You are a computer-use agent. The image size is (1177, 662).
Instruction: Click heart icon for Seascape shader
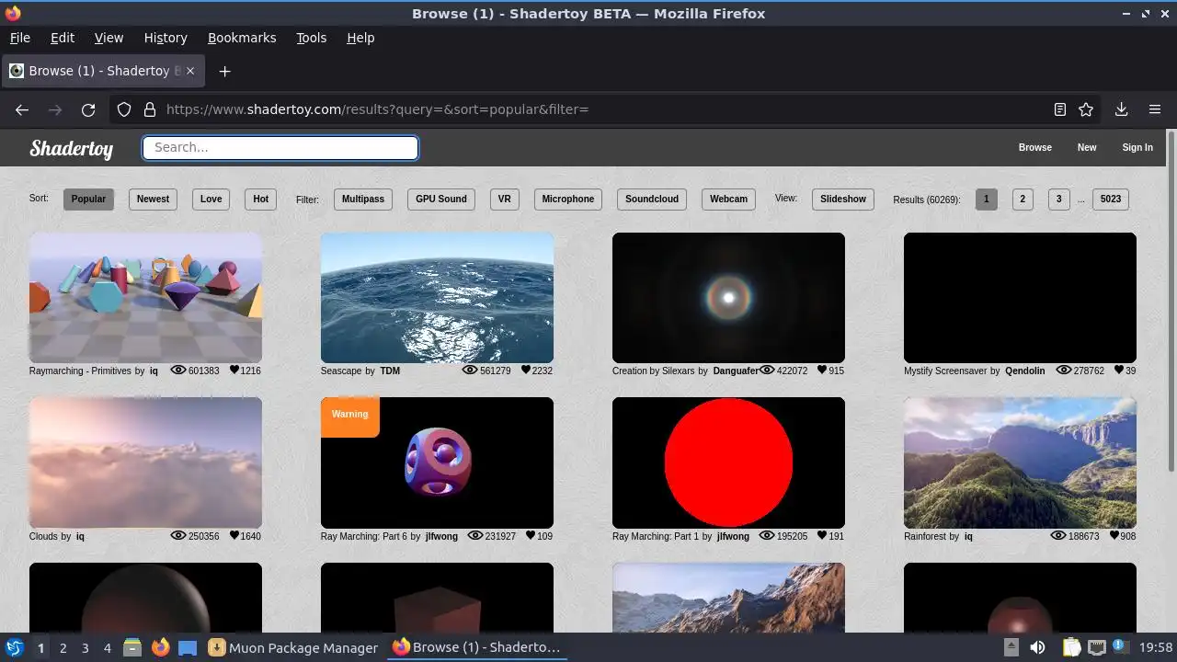click(x=525, y=371)
